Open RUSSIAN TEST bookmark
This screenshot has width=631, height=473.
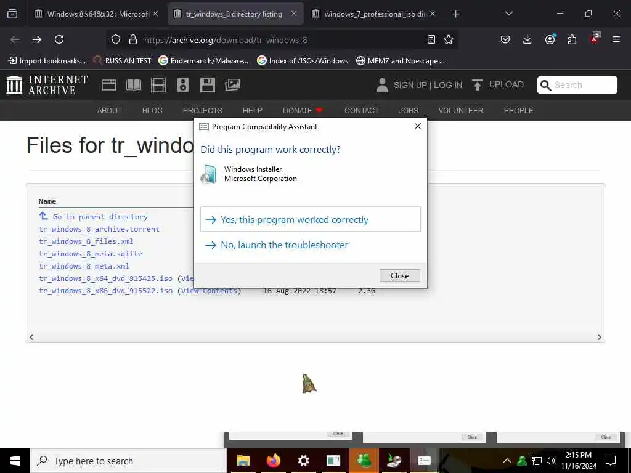click(123, 61)
